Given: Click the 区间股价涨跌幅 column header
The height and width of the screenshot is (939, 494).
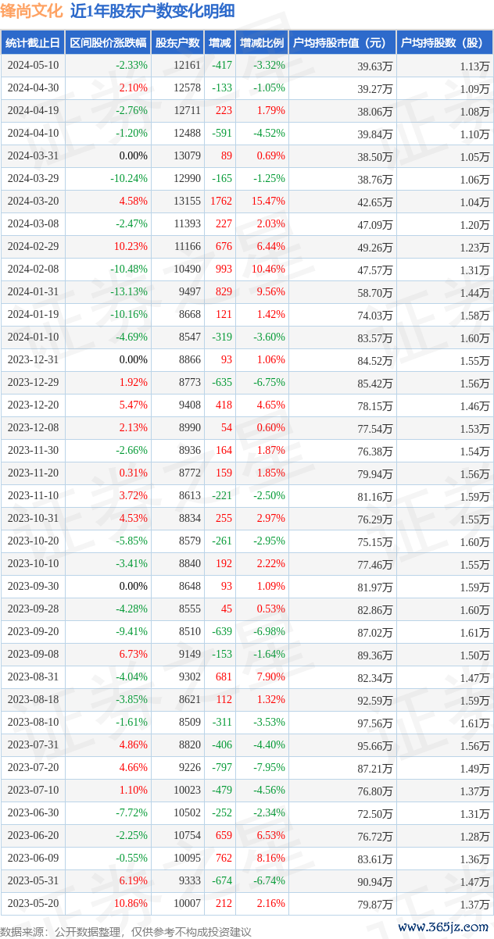Looking at the screenshot, I should pos(108,43).
